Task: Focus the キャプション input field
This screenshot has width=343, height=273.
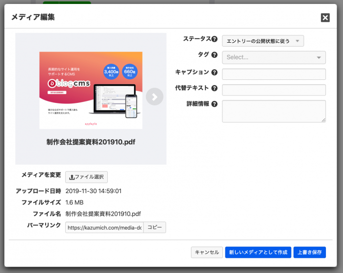Action: [274, 74]
